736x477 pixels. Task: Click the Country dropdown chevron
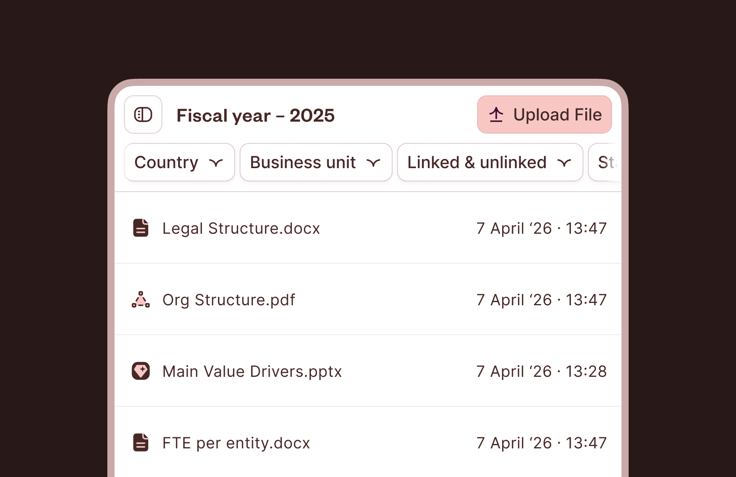coord(216,163)
